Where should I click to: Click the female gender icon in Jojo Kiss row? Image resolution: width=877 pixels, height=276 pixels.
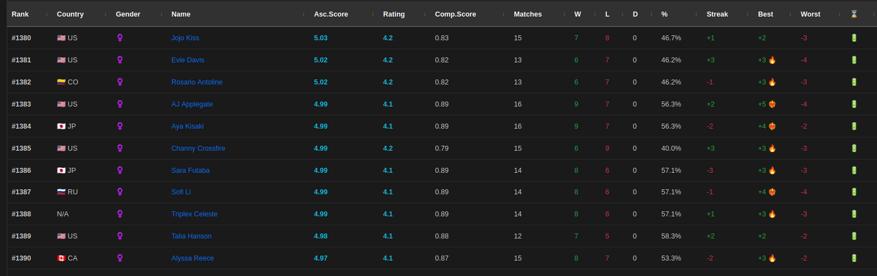120,38
